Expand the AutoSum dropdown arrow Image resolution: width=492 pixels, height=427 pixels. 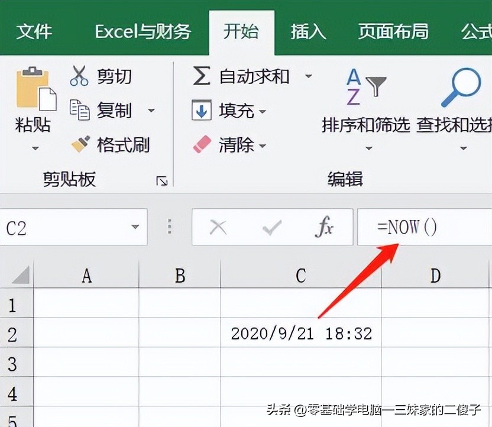tap(308, 76)
